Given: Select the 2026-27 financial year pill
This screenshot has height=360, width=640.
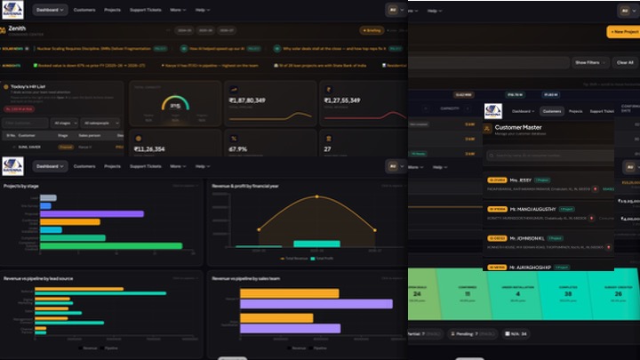Looking at the screenshot, I should 227,30.
